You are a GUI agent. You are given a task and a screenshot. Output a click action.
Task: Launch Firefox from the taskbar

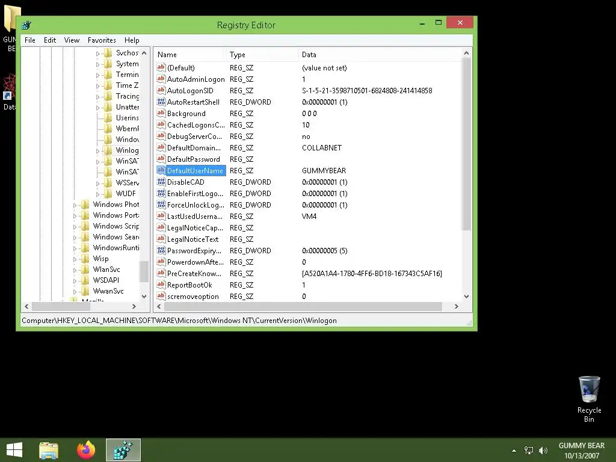(x=86, y=450)
